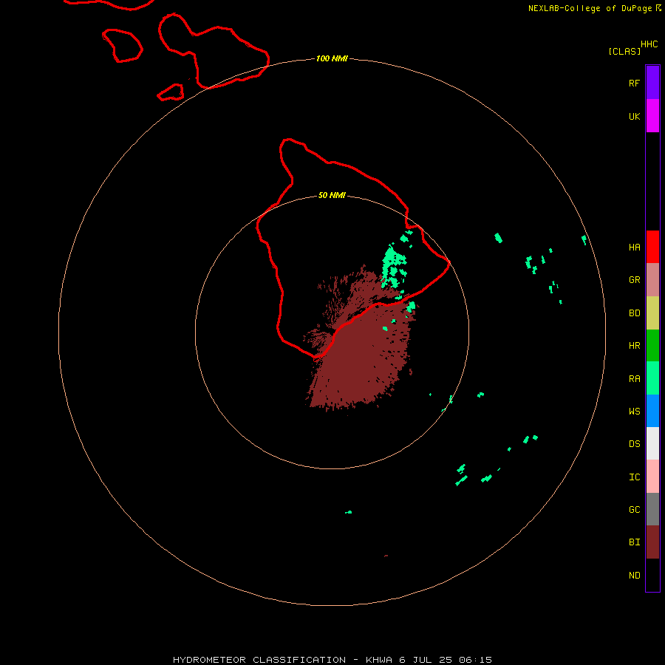Select the BD yellow legend swatch
The image size is (665, 665).
coord(652,313)
